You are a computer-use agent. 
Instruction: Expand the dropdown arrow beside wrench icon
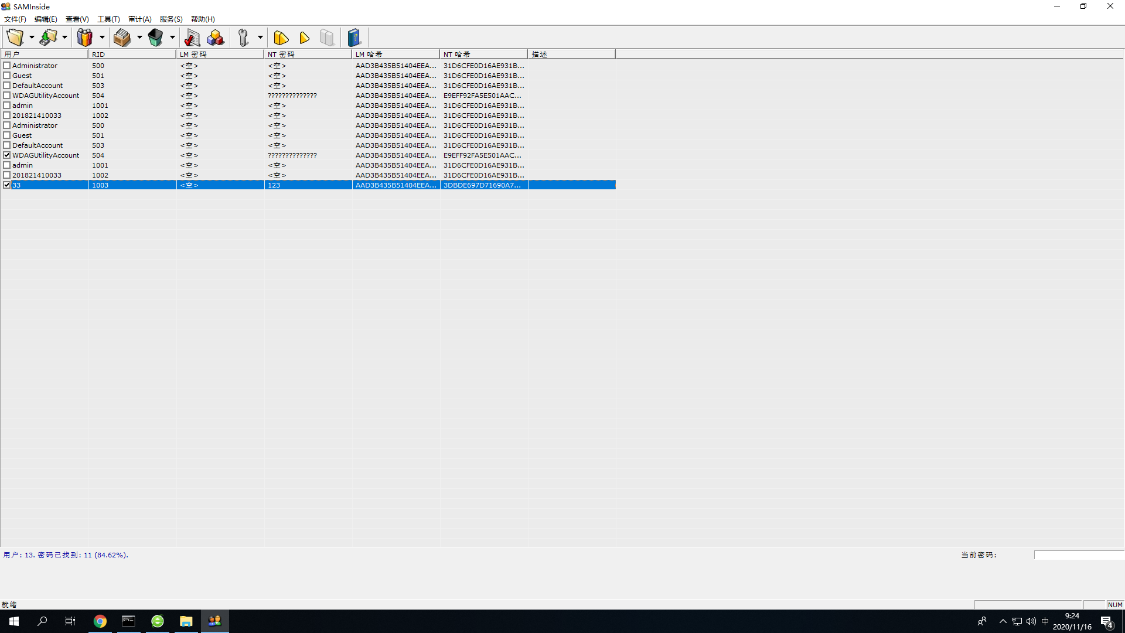[260, 38]
